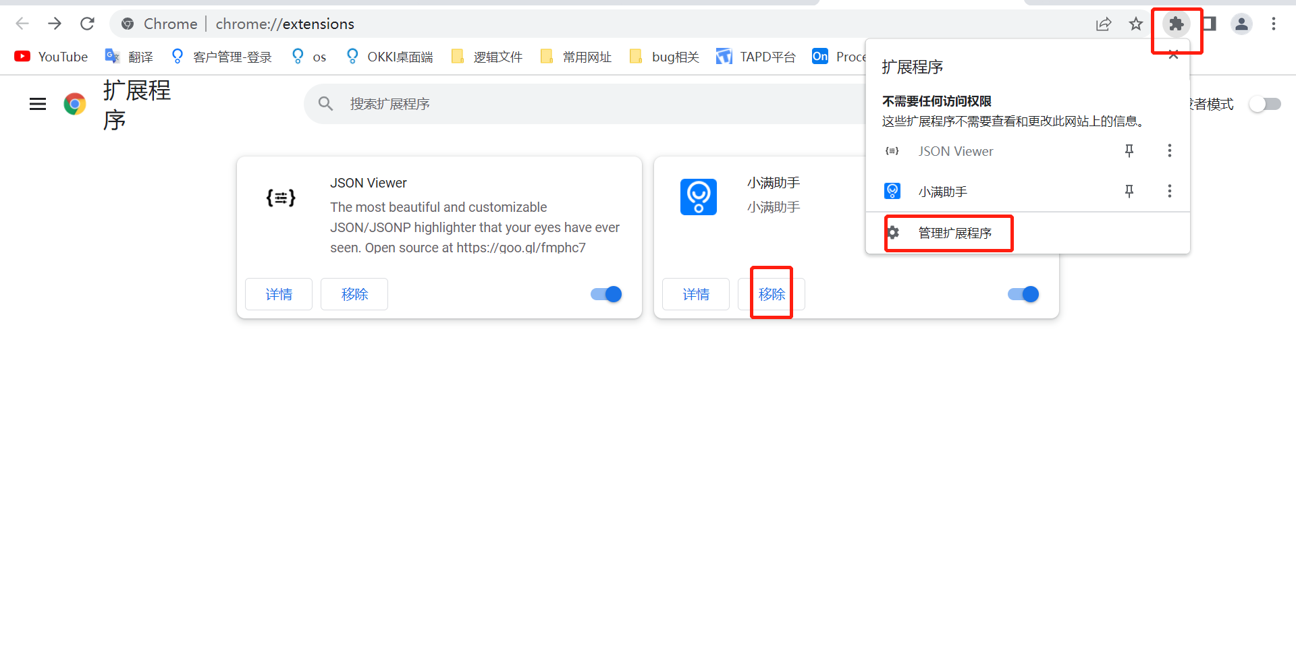Open the OKKI桌面端 bookmark
Screen dimensions: 1296x651
[x=389, y=57]
